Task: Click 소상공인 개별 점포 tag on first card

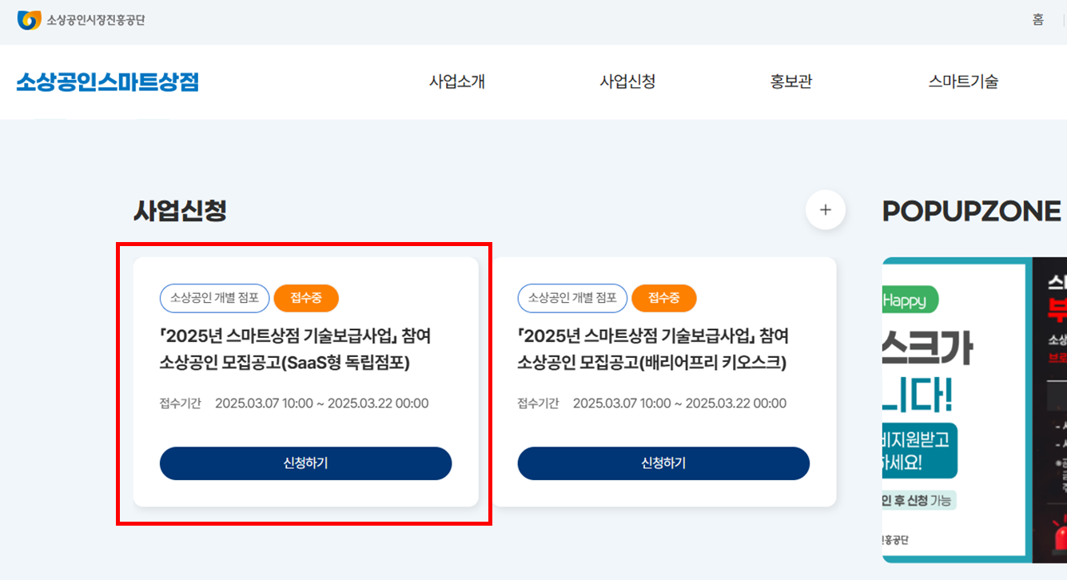Action: (x=215, y=298)
